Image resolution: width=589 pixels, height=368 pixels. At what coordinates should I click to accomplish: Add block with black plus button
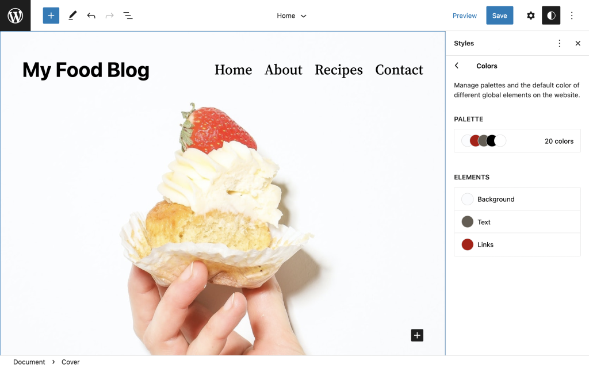(x=417, y=335)
